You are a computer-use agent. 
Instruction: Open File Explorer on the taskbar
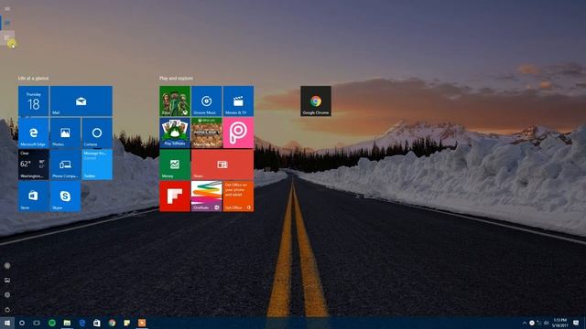(x=67, y=323)
